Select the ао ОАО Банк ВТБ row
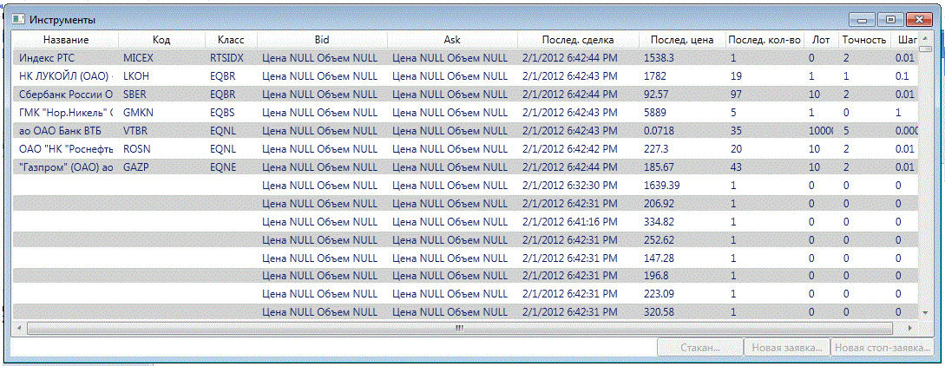Image resolution: width=945 pixels, height=366 pixels. tap(465, 131)
